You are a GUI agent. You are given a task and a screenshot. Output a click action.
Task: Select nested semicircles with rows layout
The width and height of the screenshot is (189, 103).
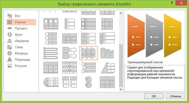pos(51,82)
